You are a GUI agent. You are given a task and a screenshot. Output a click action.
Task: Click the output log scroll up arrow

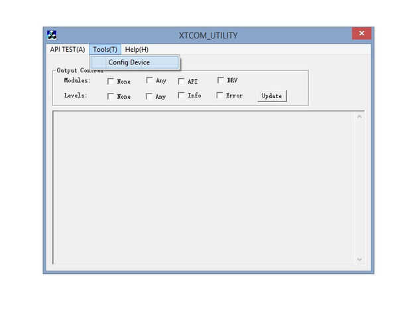pyautogui.click(x=359, y=117)
